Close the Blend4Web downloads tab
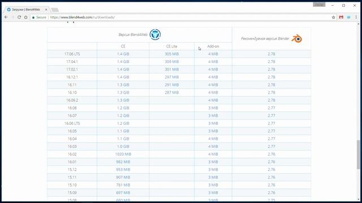 click(46, 10)
